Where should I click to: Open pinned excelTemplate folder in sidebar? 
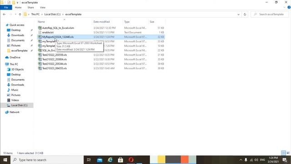(19, 51)
